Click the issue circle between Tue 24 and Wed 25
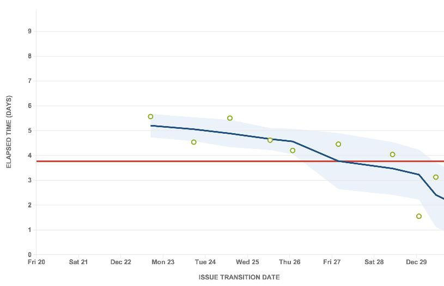The image size is (444, 286). point(230,118)
